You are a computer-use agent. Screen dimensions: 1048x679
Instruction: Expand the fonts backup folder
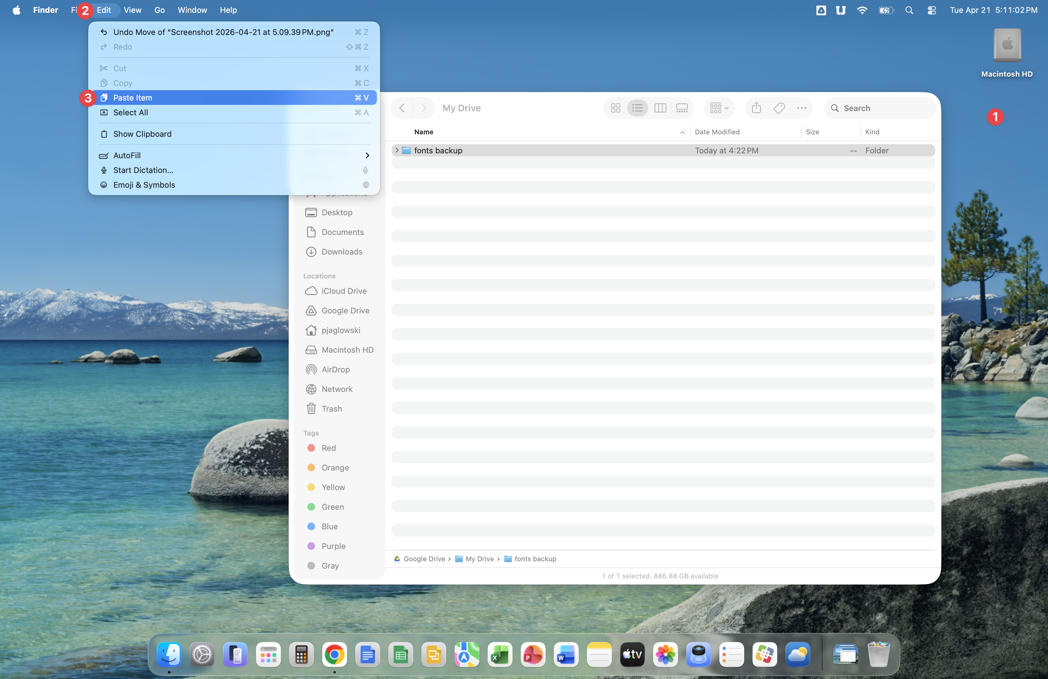[x=397, y=150]
